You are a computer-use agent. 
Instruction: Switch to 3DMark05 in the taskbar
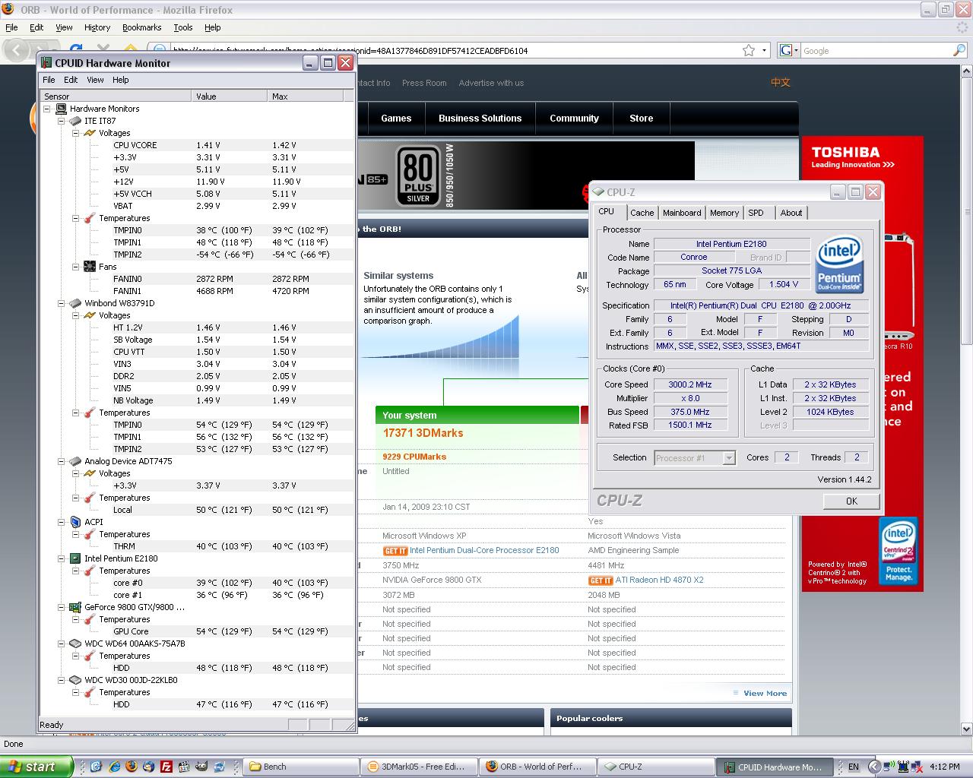point(420,767)
